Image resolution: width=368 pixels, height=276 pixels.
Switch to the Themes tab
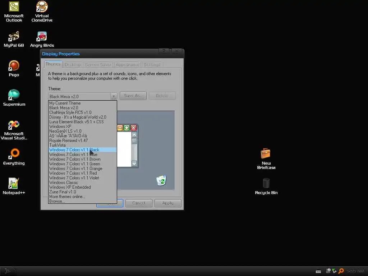53,64
